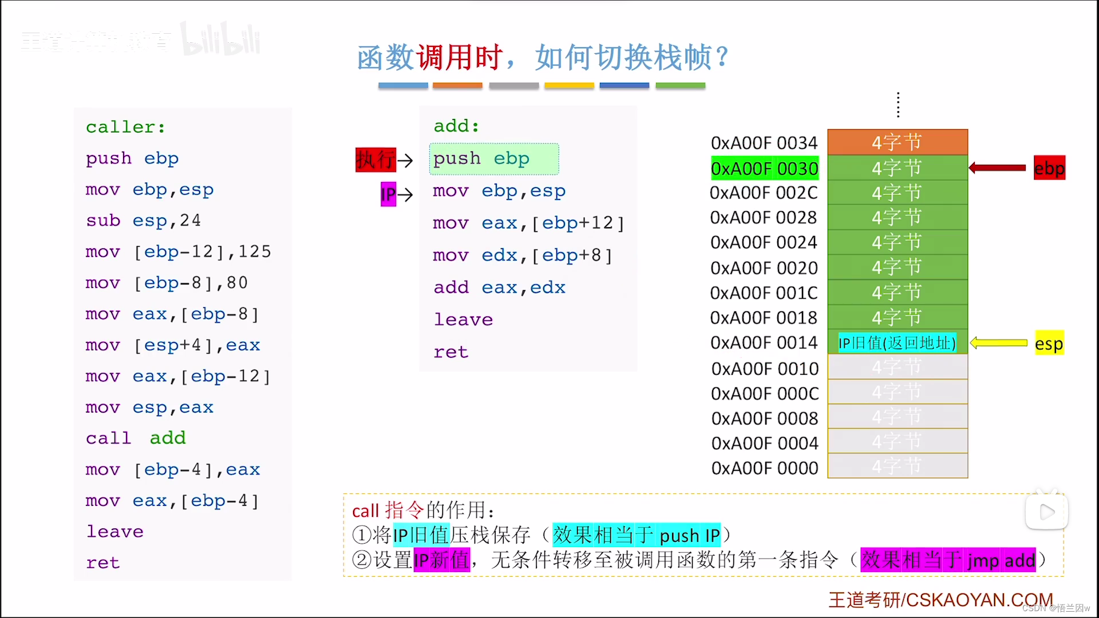Click the play button overlay icon

(x=1046, y=512)
